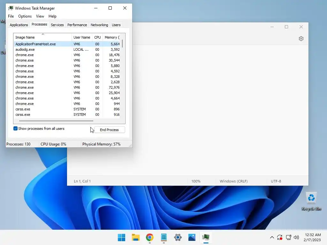The image size is (327, 245).
Task: Switch to the Networking tab
Action: click(x=99, y=25)
